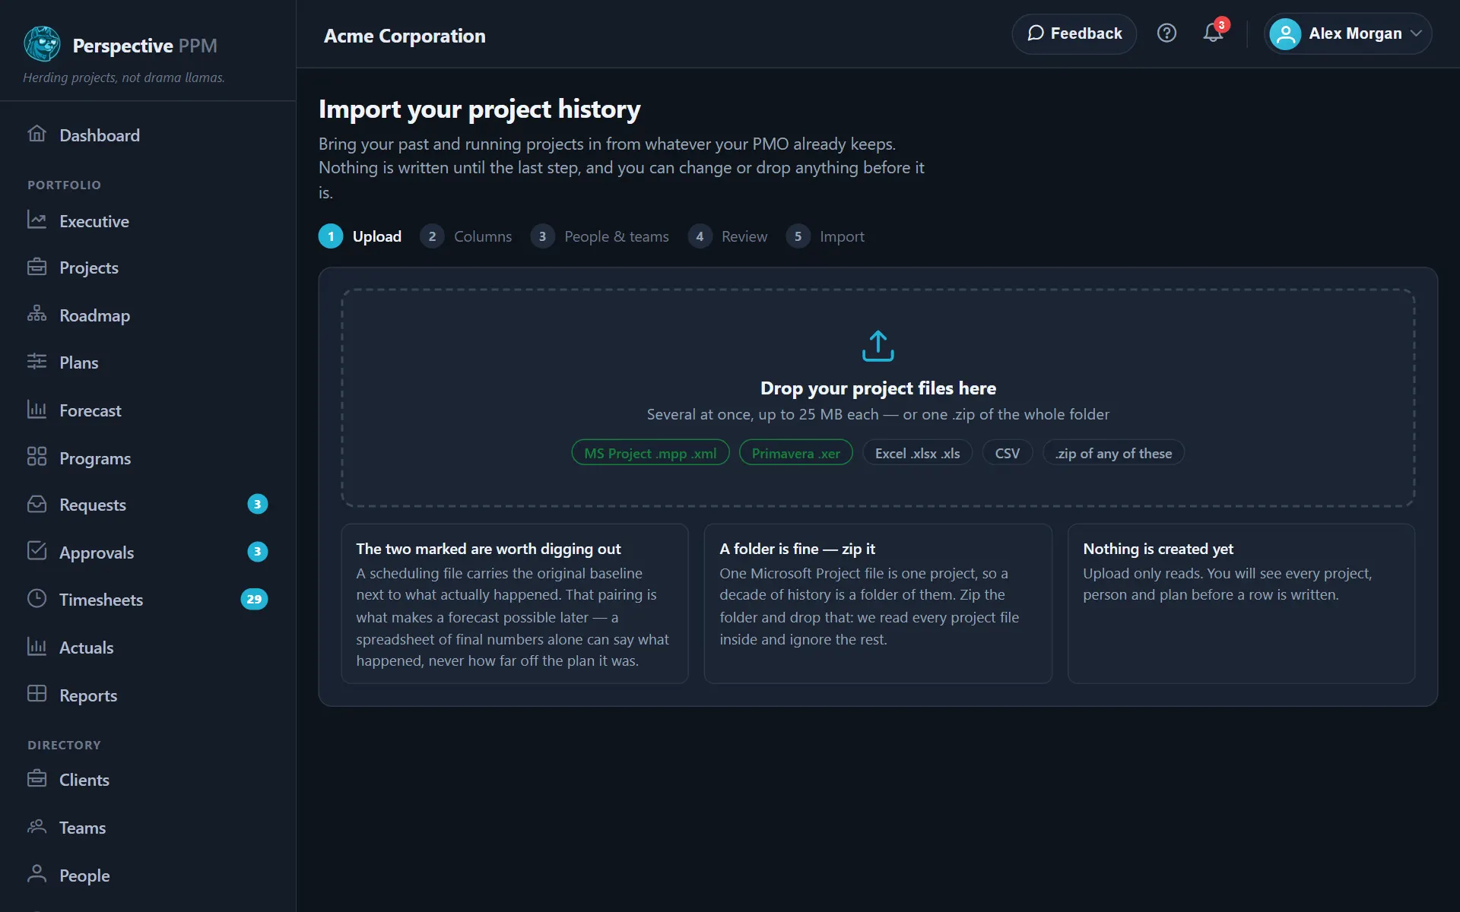Click the Excel .xlsx .xls chip
The width and height of the screenshot is (1460, 912).
click(x=917, y=453)
